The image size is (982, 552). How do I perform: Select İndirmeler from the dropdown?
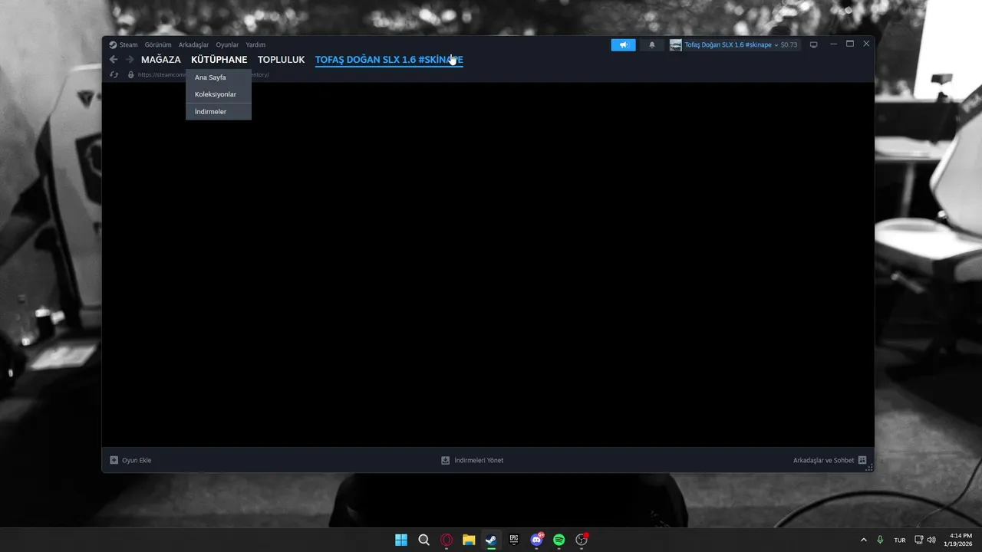218,112
